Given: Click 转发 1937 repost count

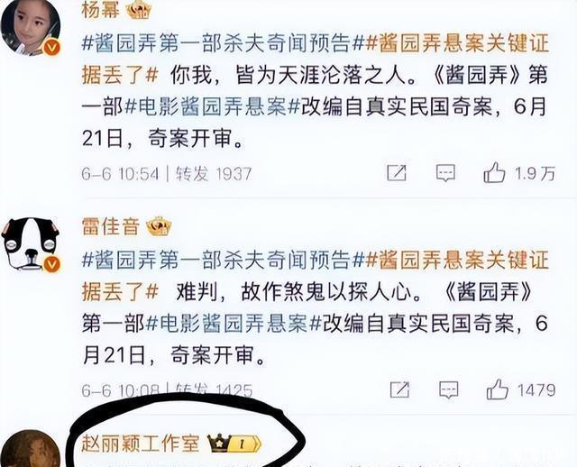Looking at the screenshot, I should [214, 174].
